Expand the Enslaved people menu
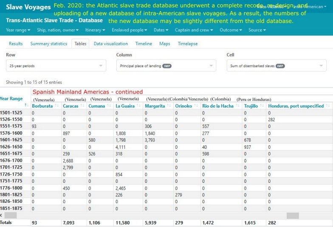The image size is (333, 227). click(130, 30)
